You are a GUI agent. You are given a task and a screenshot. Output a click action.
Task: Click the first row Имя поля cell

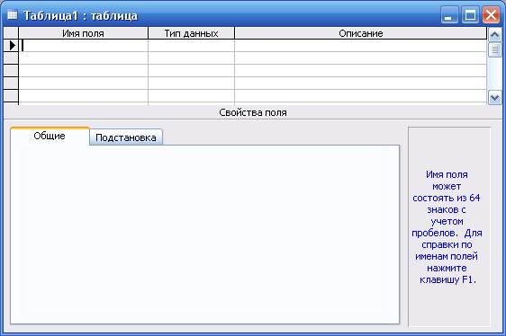point(83,46)
